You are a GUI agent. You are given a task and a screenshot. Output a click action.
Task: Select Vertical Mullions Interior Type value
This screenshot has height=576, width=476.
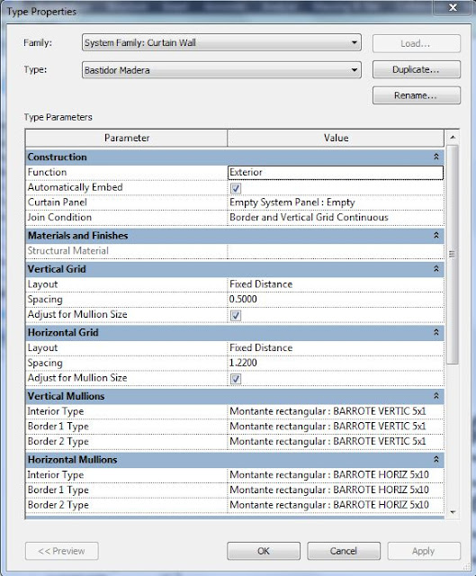click(x=336, y=411)
